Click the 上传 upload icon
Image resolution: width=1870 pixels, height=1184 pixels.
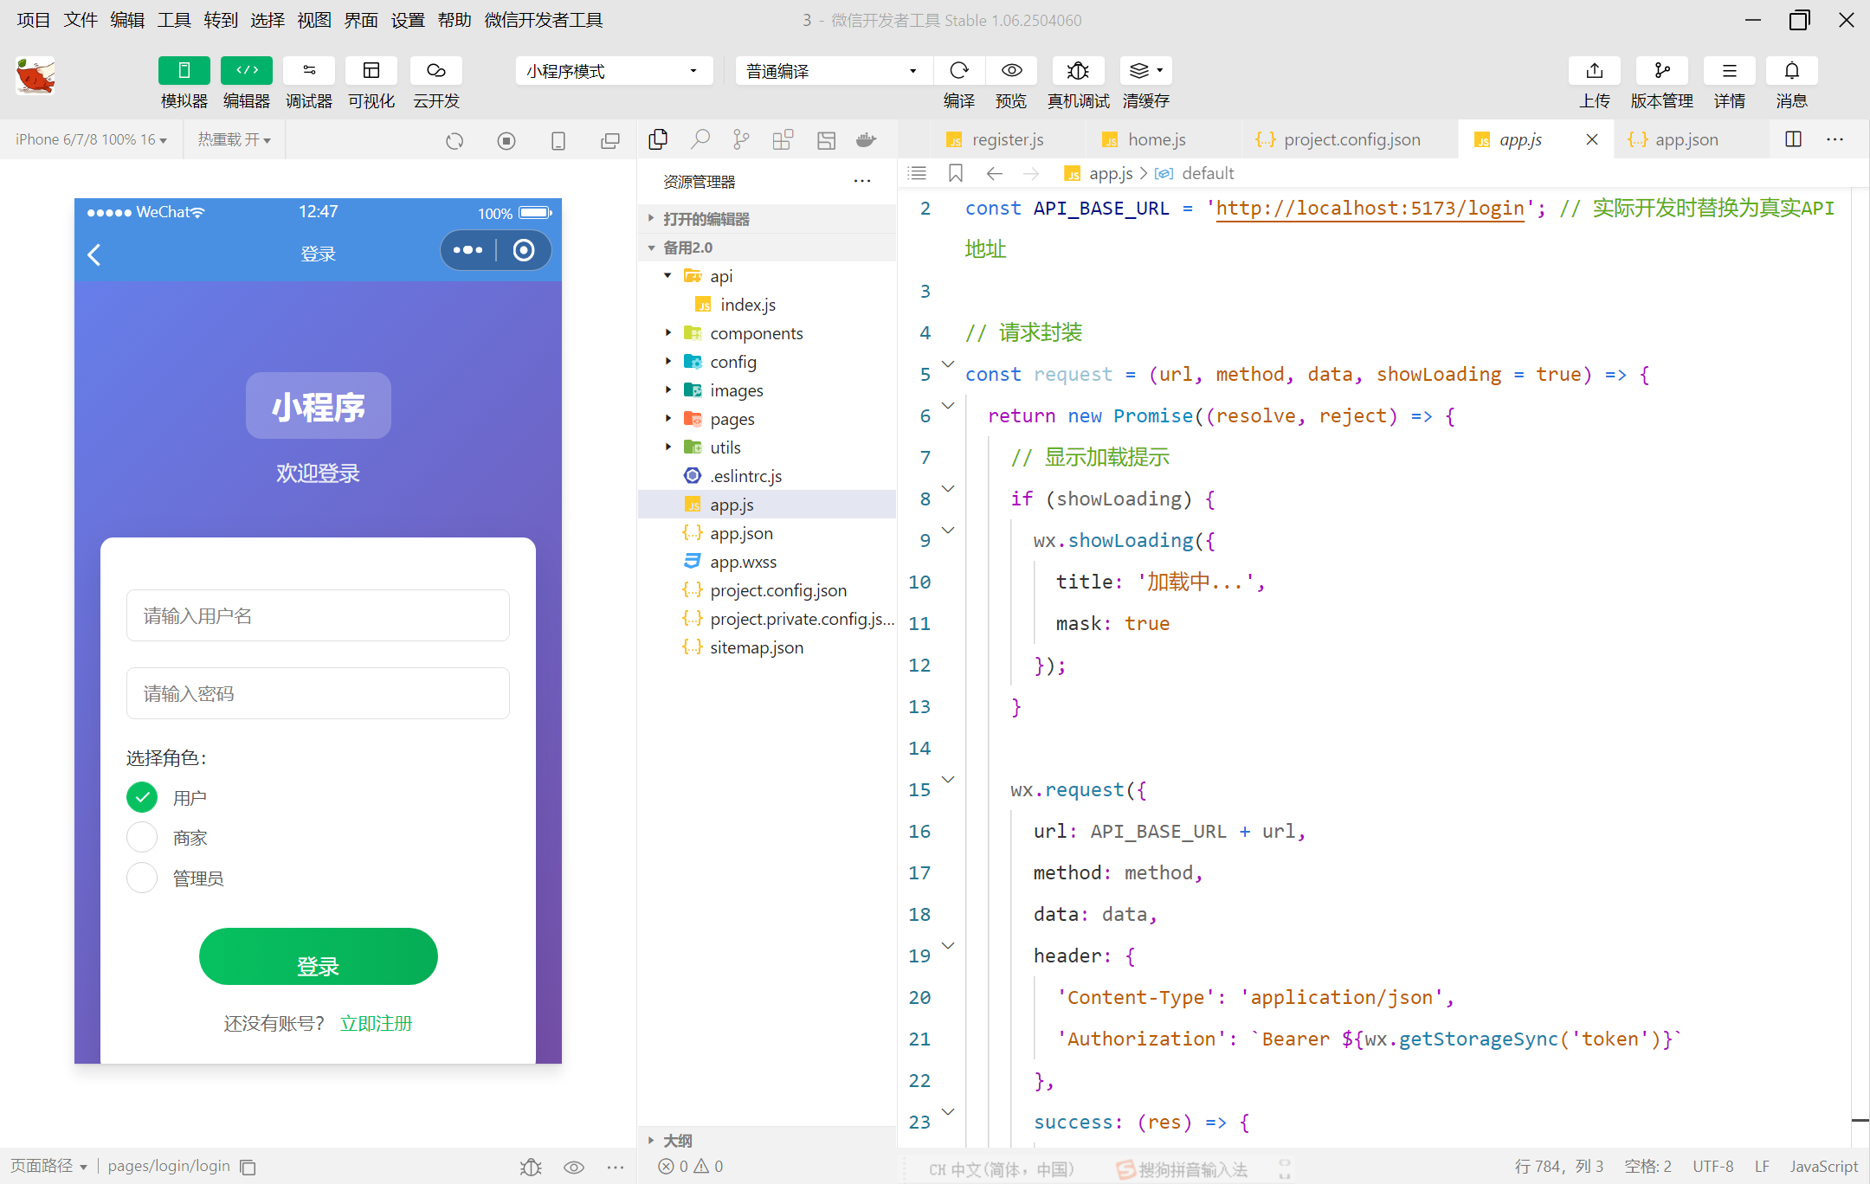point(1594,71)
